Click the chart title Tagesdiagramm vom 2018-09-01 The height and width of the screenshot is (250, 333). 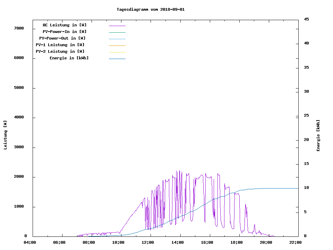(x=151, y=9)
